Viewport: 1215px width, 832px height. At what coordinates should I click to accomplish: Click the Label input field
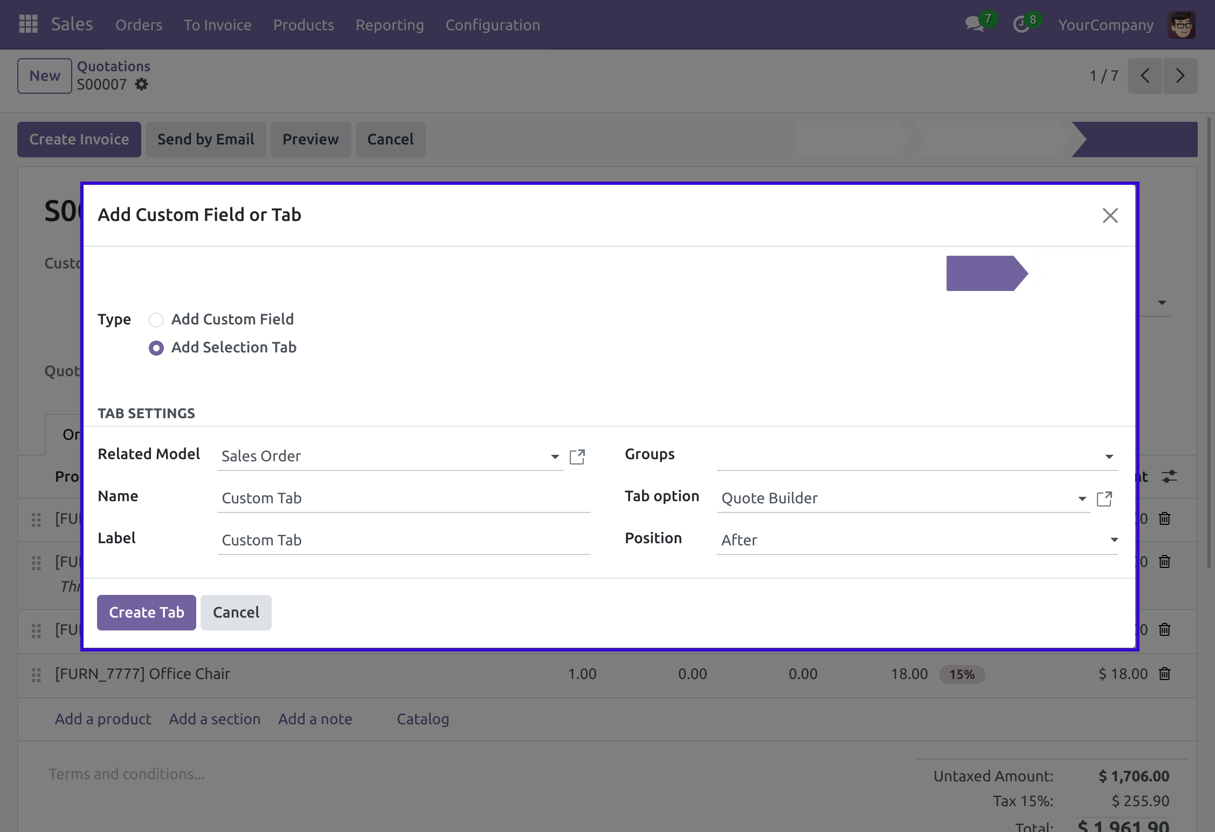pos(404,540)
